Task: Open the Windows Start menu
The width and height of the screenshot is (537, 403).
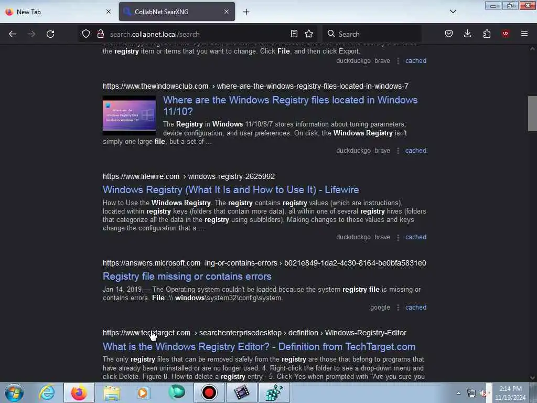Action: click(x=14, y=393)
